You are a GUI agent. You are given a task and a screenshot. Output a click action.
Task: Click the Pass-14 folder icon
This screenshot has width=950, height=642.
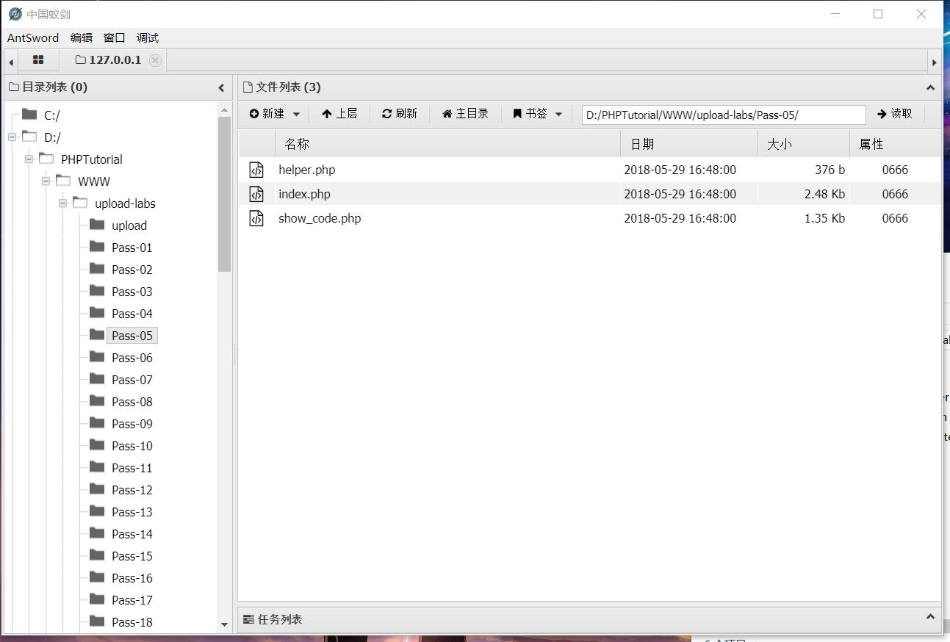[97, 533]
